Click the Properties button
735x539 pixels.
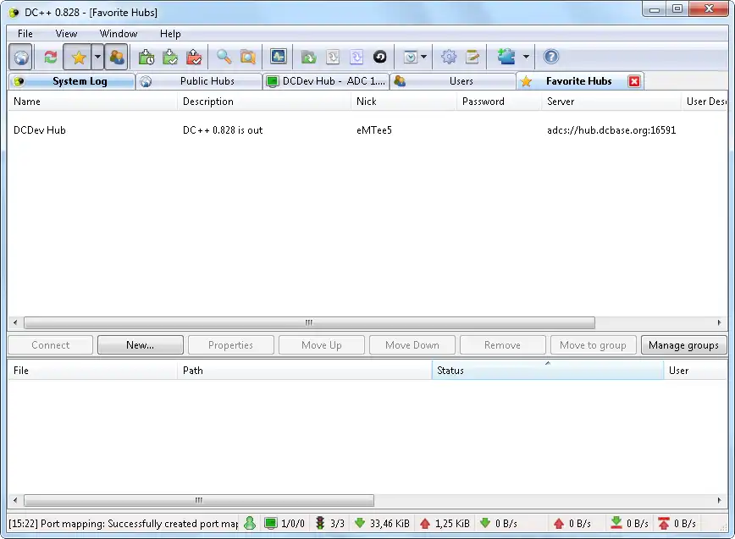tap(230, 345)
